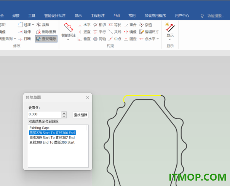Open the 焊接 ribbon tab
This screenshot has height=186, width=230.
pos(16,16)
